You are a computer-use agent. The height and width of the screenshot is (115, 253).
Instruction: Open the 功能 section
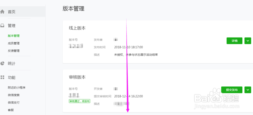(12, 77)
